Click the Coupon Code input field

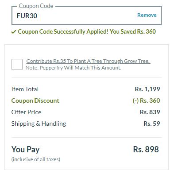[x=86, y=15]
